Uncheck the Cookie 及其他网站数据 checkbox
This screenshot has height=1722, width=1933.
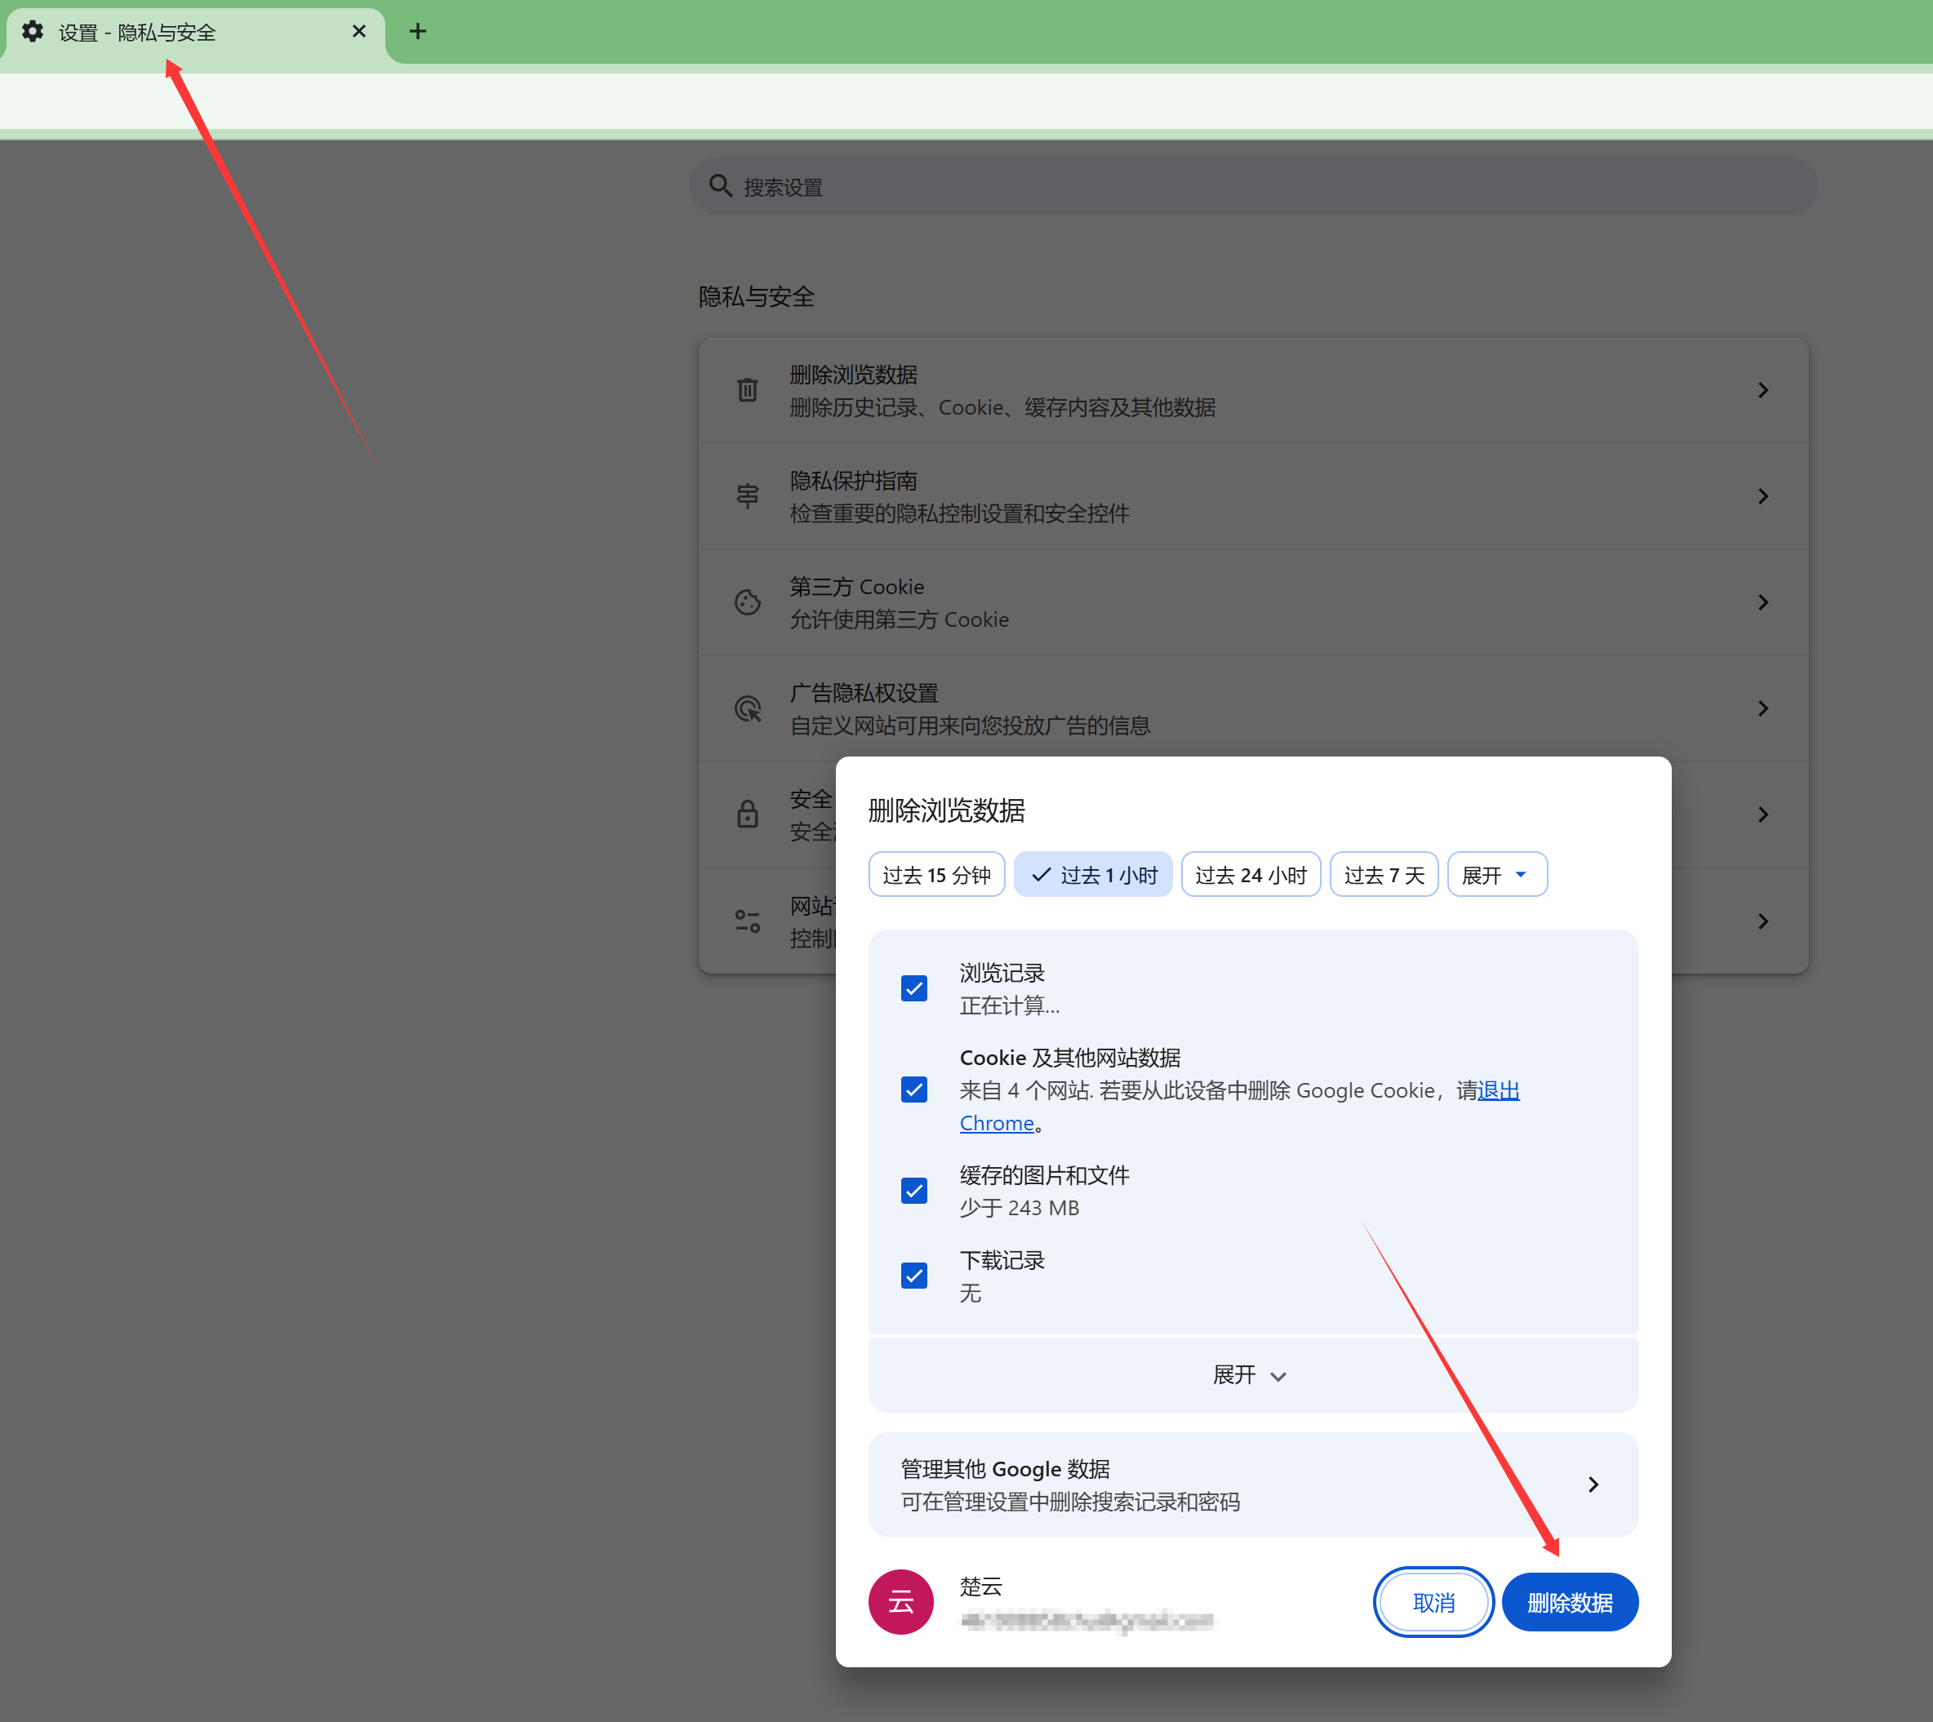(913, 1090)
